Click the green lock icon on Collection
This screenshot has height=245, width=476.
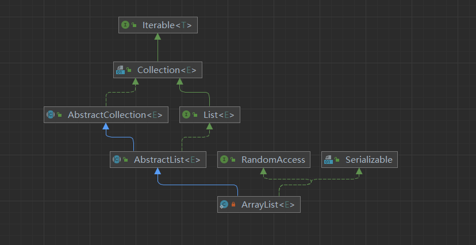129,71
